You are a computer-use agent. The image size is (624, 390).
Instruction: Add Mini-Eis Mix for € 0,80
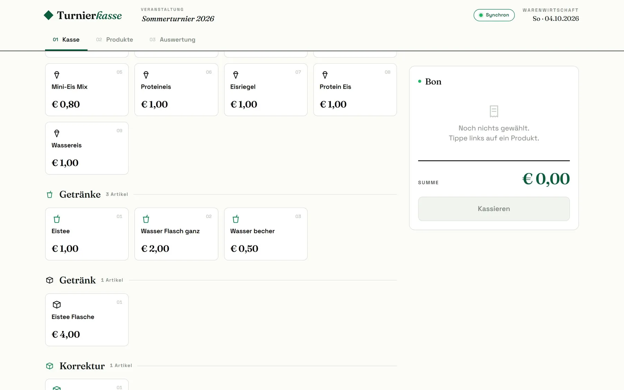tap(87, 90)
